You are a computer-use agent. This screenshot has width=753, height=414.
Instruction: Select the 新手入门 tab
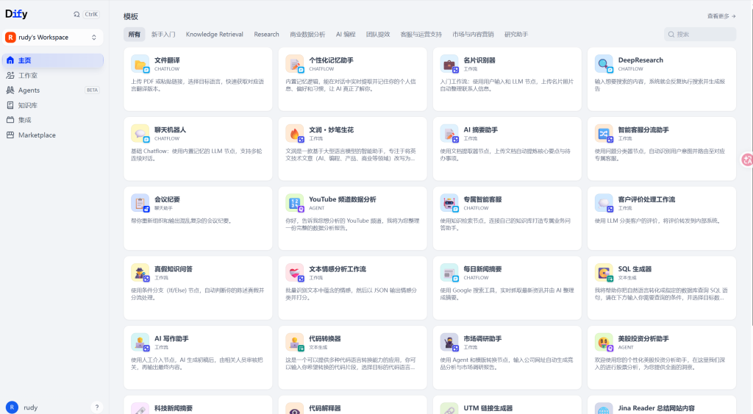[x=163, y=34]
